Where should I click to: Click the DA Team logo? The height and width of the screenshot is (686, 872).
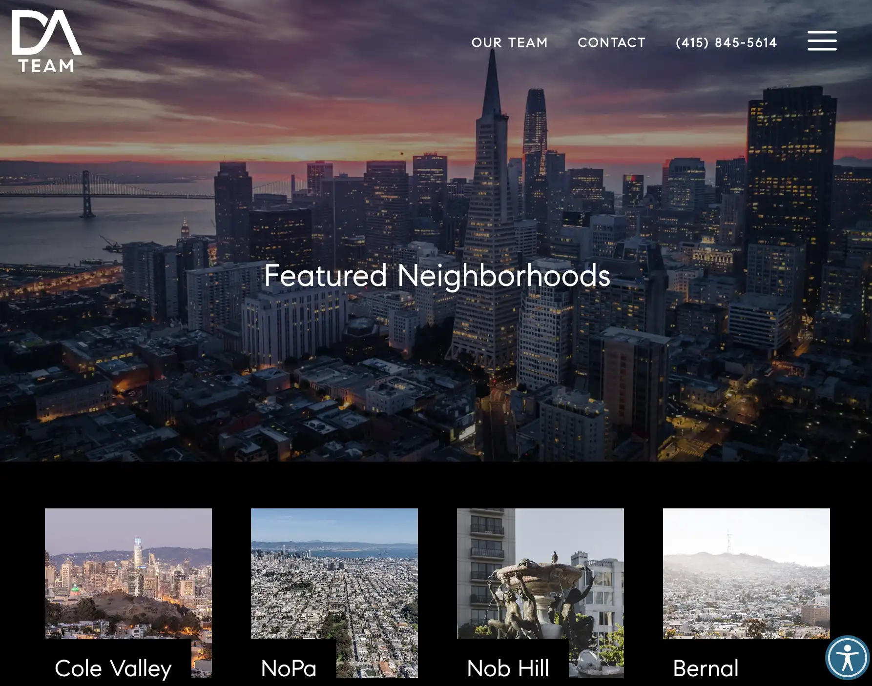tap(47, 41)
